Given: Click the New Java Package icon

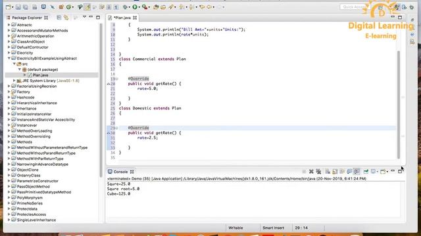Looking at the screenshot, I should click(x=61, y=7).
